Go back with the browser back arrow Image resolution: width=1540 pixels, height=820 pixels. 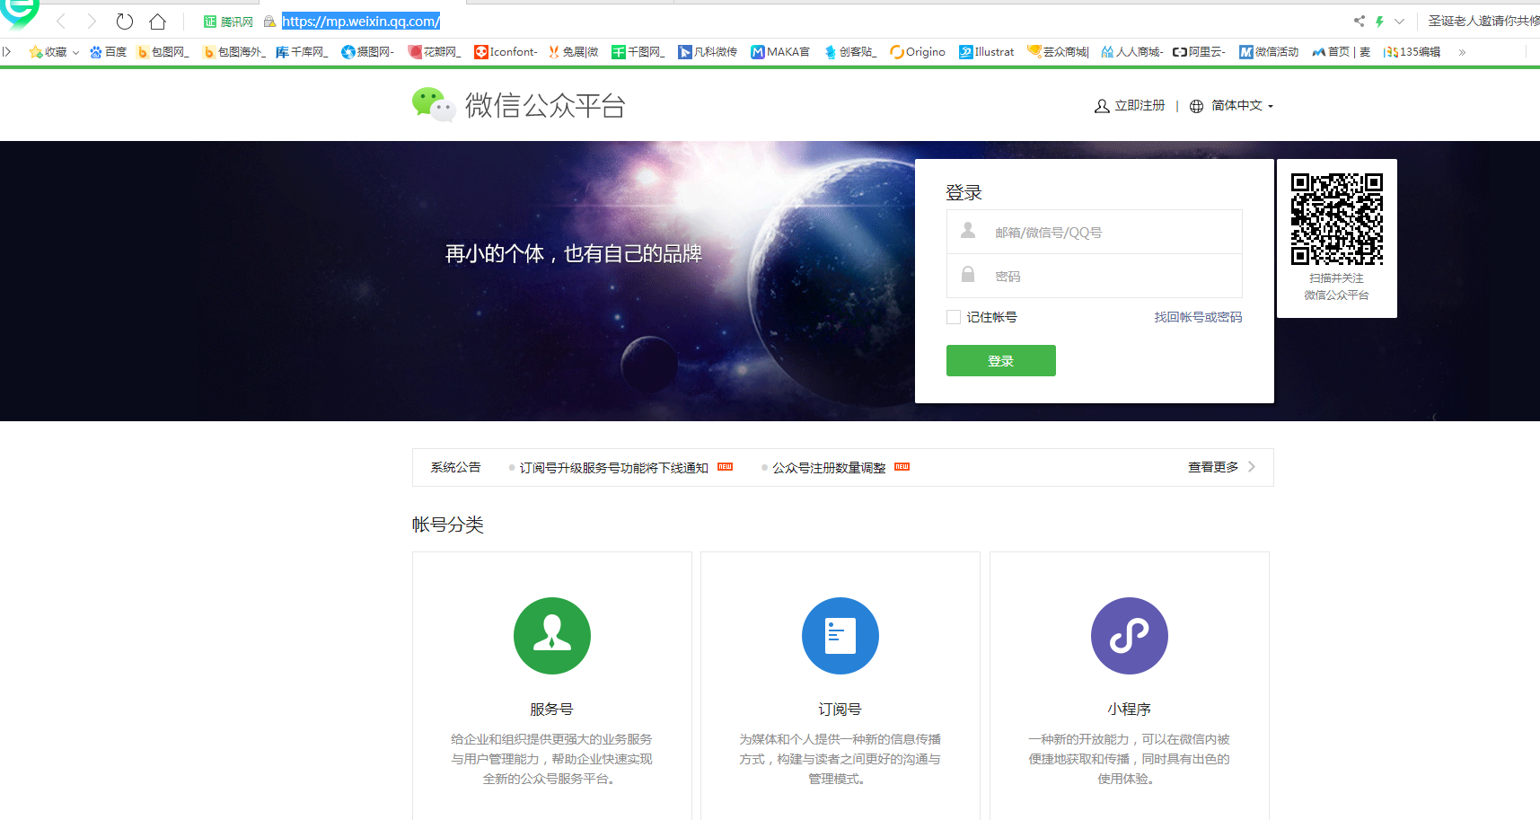[61, 21]
